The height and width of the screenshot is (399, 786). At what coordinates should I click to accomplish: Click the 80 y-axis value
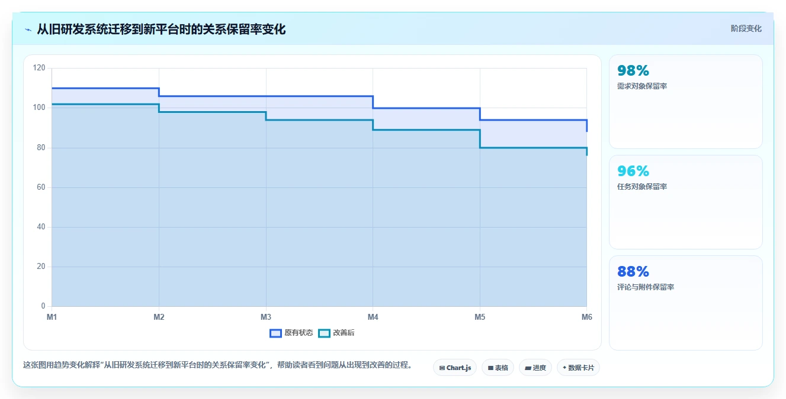41,148
